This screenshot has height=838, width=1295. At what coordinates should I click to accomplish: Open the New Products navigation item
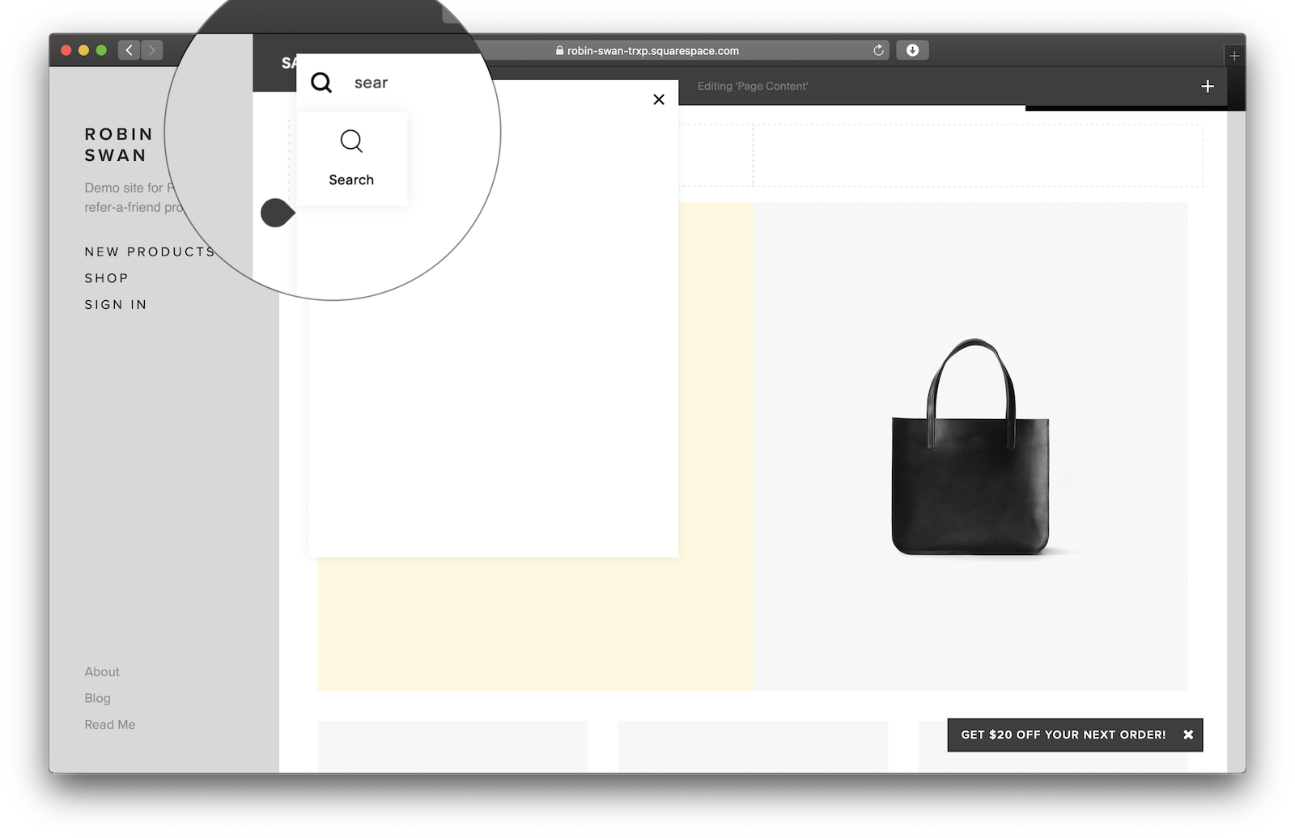pos(150,252)
